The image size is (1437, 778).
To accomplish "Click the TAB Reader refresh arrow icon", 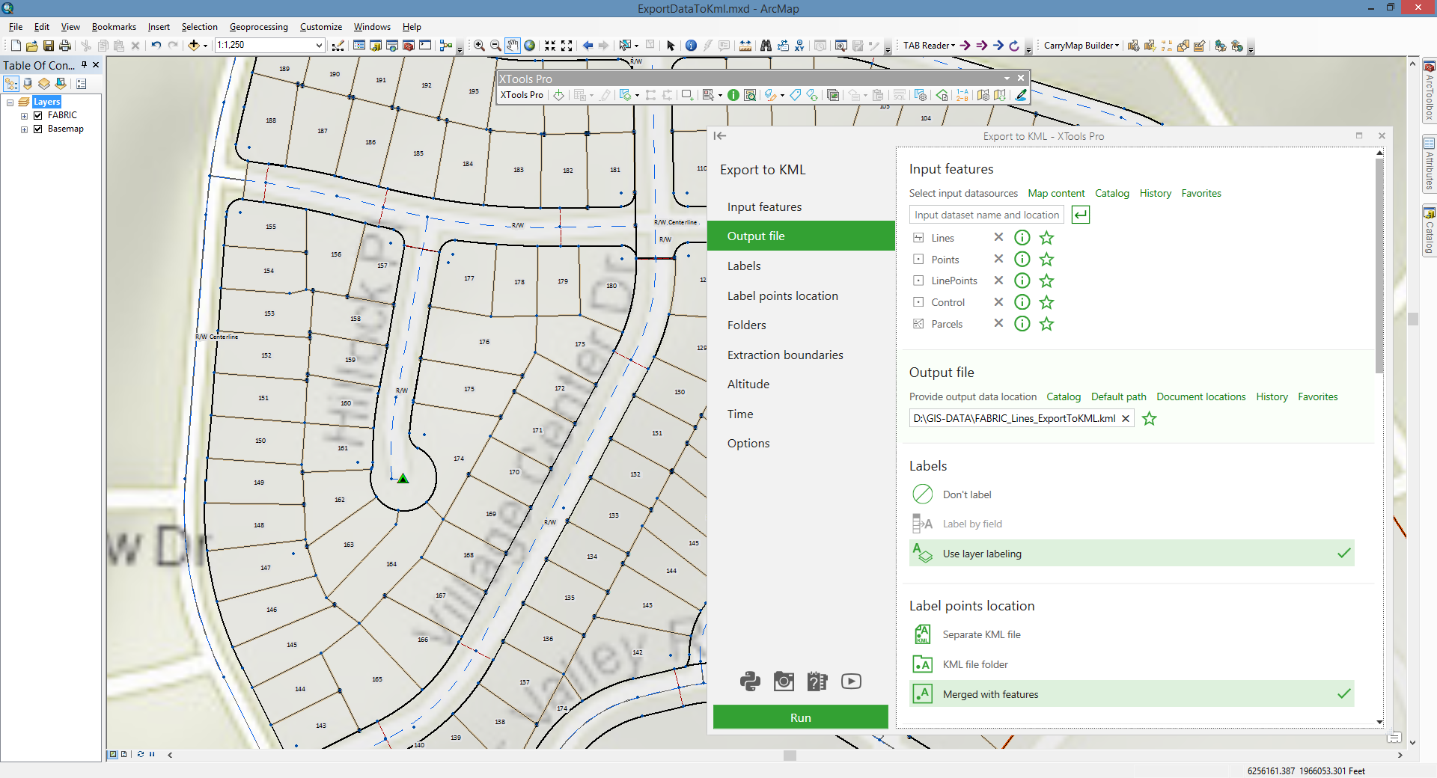I will 1014,46.
